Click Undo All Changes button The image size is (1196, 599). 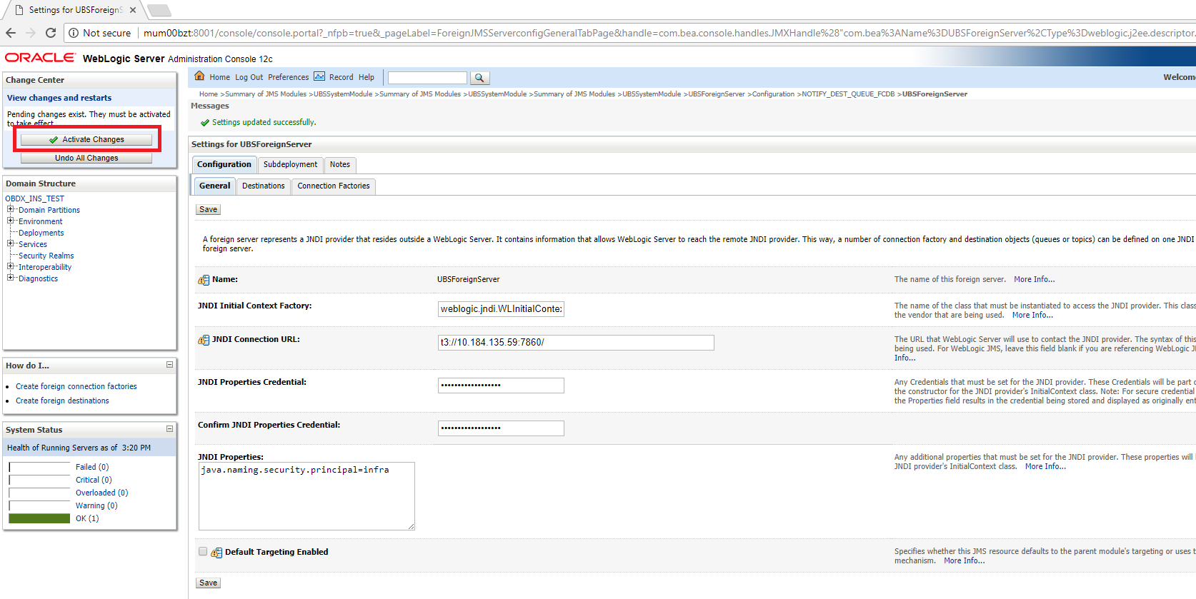[86, 158]
